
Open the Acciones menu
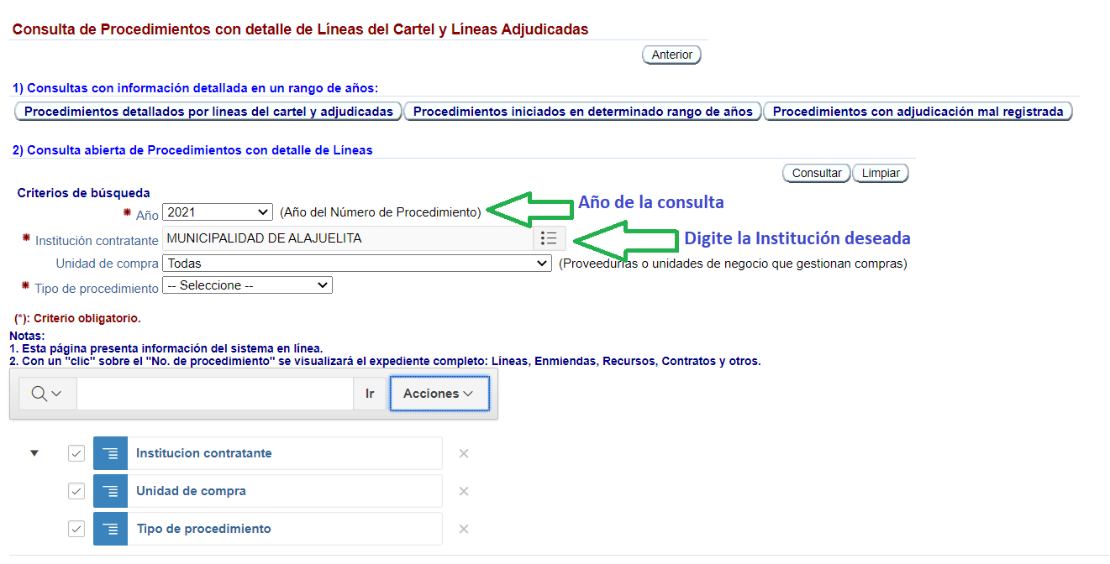click(x=439, y=393)
